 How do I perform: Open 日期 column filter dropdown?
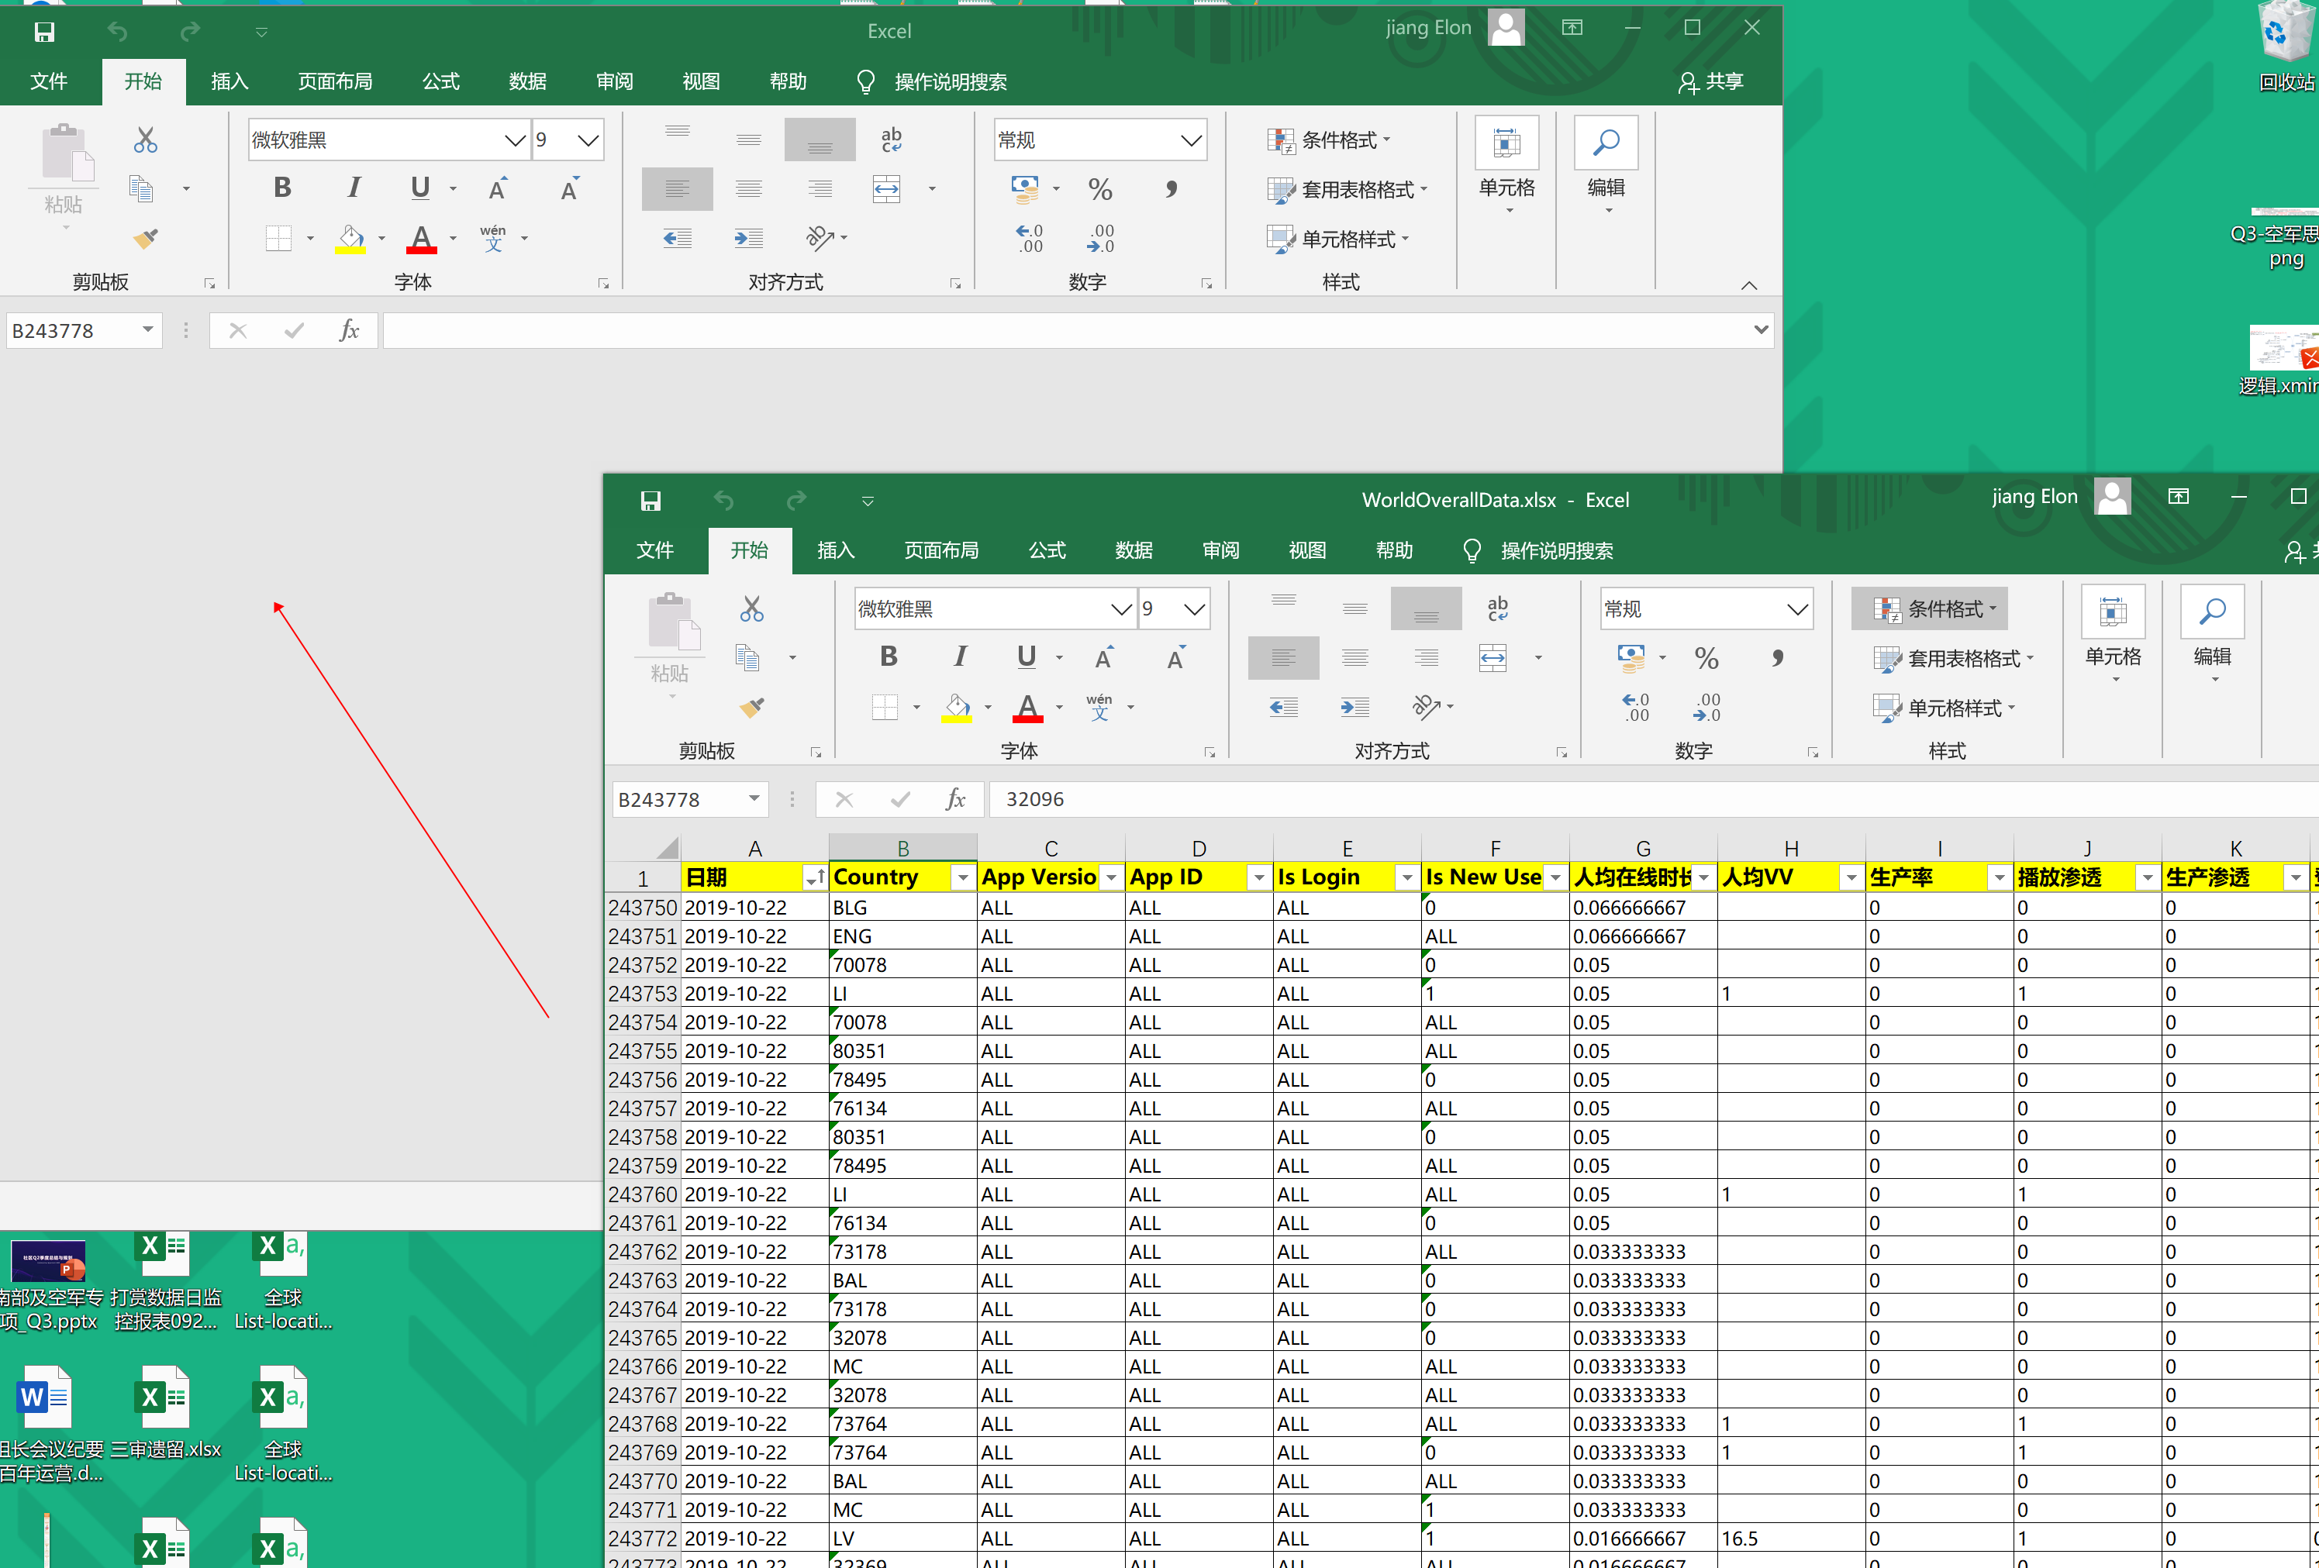point(814,877)
